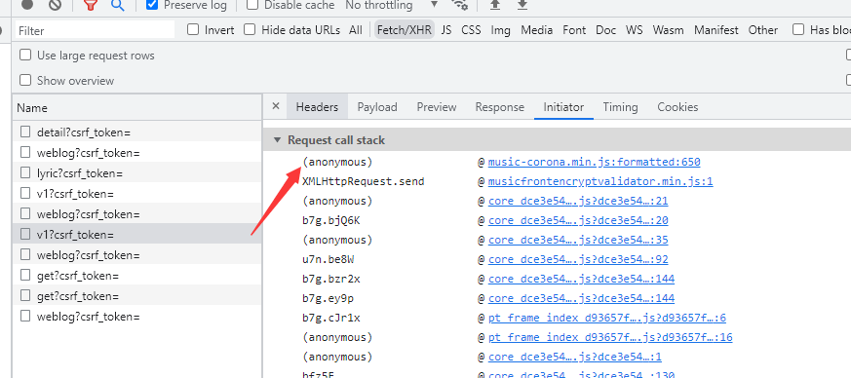Open the core js link for u7n.be8W
The width and height of the screenshot is (851, 378).
point(577,259)
